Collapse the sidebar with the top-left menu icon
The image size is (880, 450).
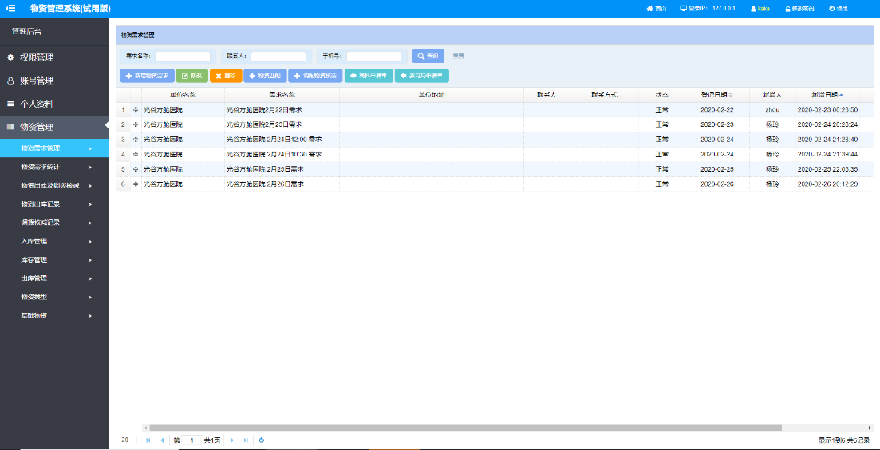pos(11,8)
